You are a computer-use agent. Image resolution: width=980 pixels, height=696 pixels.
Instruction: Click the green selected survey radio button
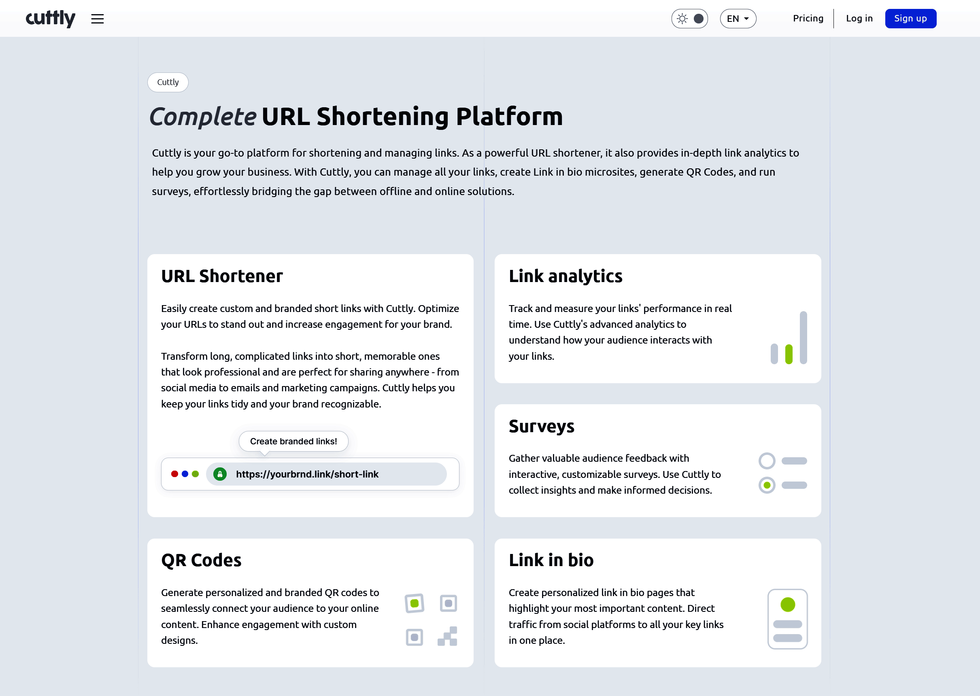pyautogui.click(x=767, y=485)
